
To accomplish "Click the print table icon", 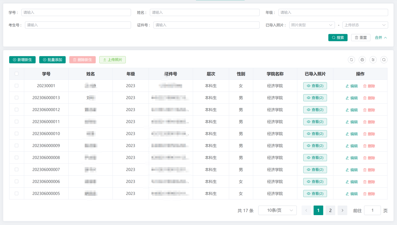I will tap(362, 60).
